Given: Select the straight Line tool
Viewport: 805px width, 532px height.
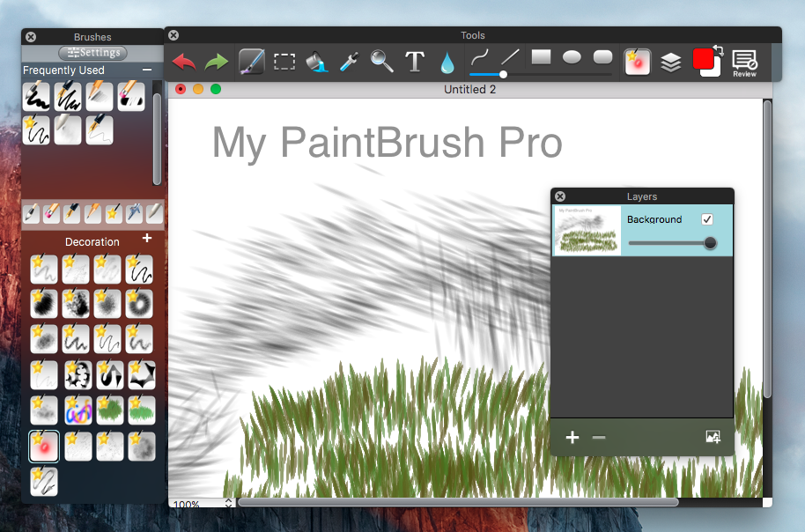Looking at the screenshot, I should [x=510, y=57].
